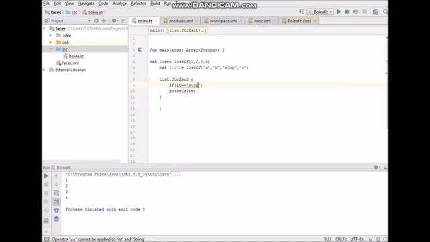Open the Navigate menu
430x242 pixels.
point(86,3)
